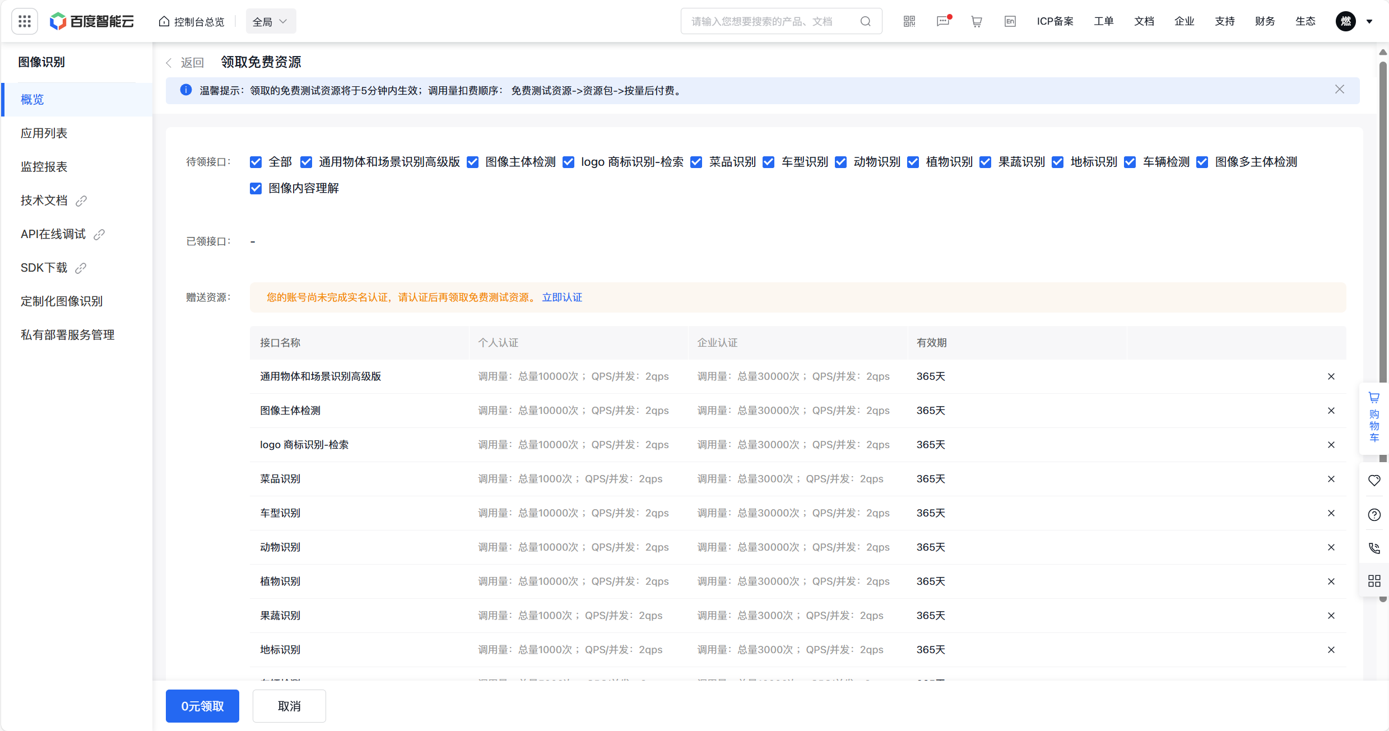Remove the 植物识别 row
The image size is (1389, 731).
[1331, 581]
